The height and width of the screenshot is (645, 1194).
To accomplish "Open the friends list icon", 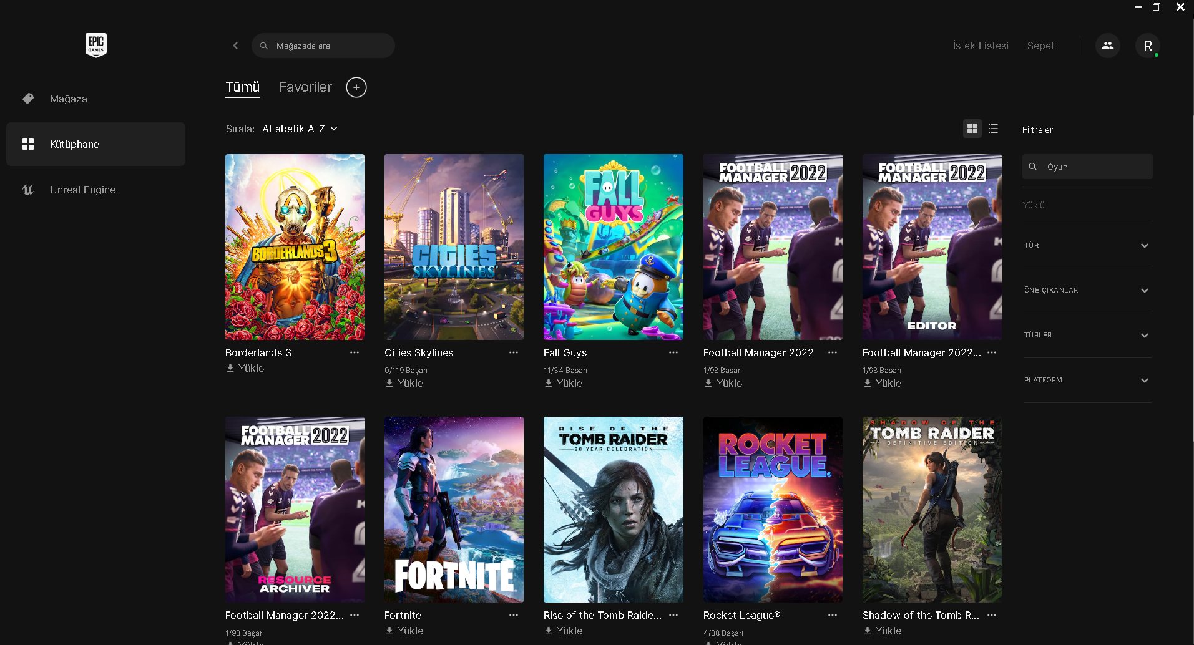I will (1108, 46).
